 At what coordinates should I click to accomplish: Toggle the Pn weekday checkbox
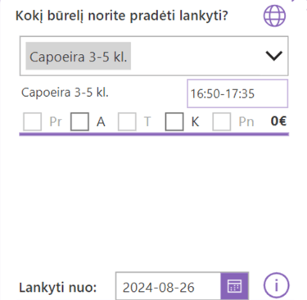(222, 121)
